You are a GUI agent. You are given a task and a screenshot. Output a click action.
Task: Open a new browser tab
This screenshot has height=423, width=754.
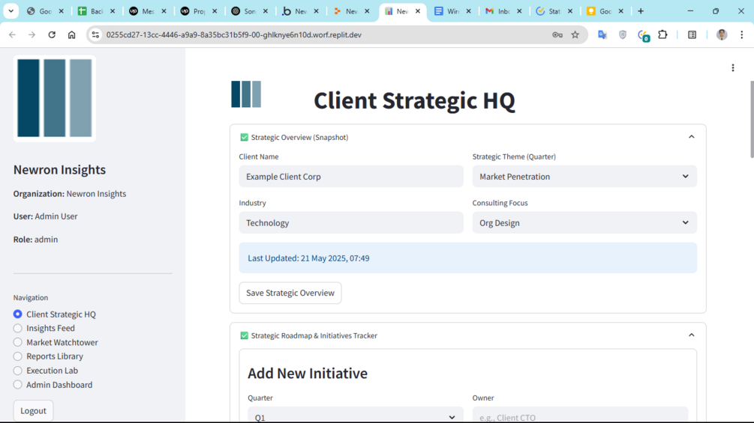click(641, 11)
